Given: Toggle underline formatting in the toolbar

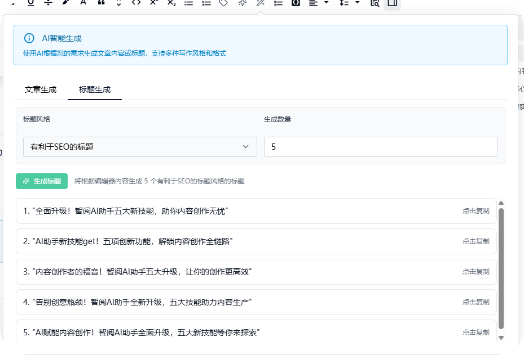Looking at the screenshot, I should tap(30, 3).
